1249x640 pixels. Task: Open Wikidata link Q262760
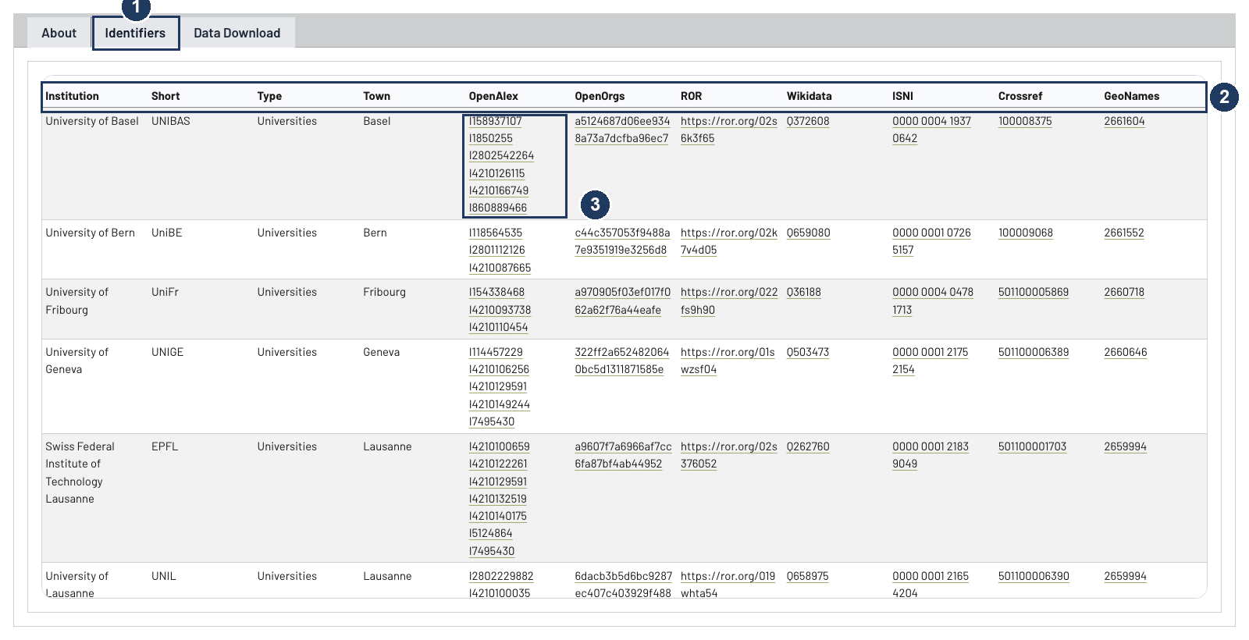(808, 446)
